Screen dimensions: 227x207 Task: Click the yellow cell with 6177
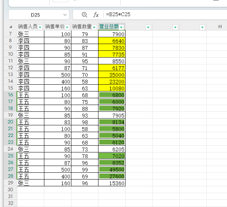click(112, 68)
